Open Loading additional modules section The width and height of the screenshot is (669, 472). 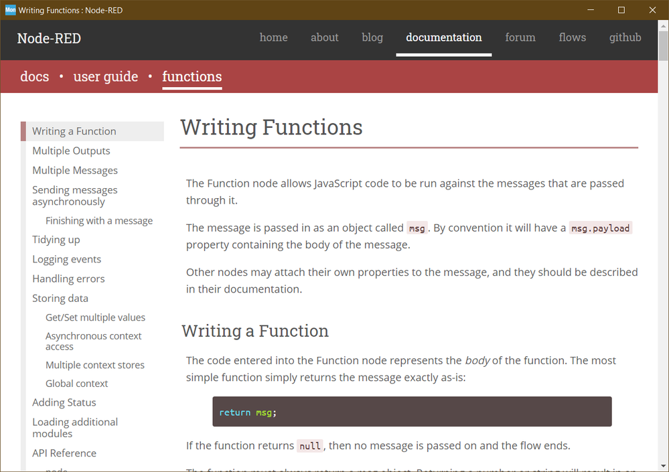[74, 428]
